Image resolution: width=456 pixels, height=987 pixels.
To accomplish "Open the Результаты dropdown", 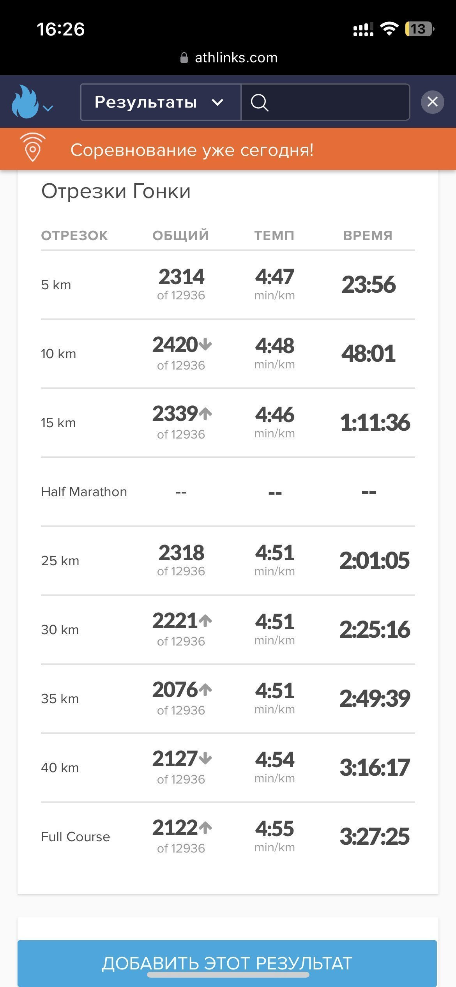I will click(x=161, y=102).
